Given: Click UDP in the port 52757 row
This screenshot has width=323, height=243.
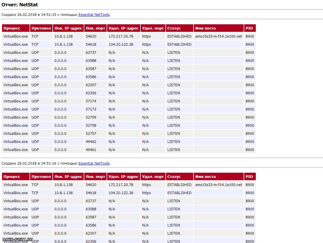Looking at the screenshot, I should [35, 134].
